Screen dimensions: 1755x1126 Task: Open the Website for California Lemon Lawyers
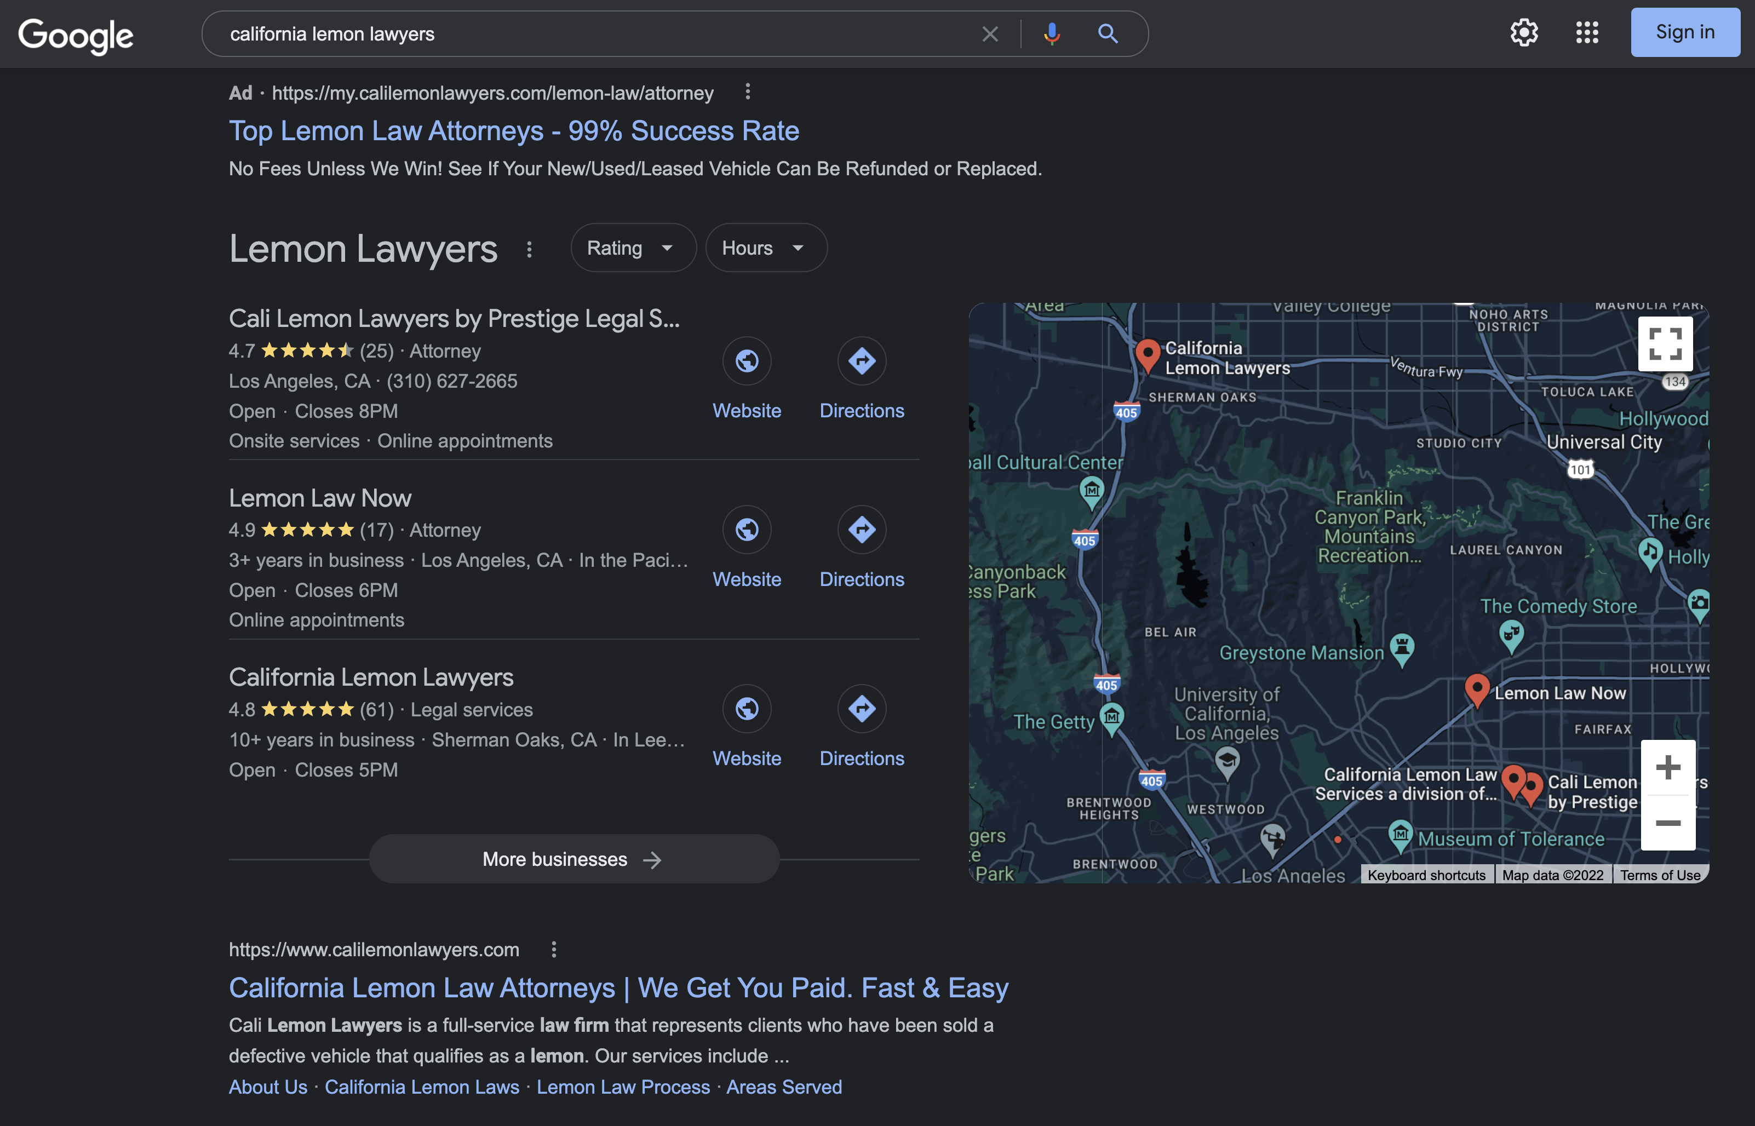(x=747, y=709)
